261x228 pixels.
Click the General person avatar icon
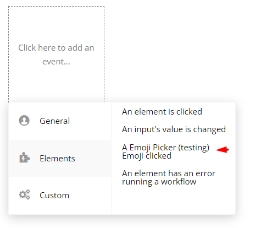tap(24, 121)
